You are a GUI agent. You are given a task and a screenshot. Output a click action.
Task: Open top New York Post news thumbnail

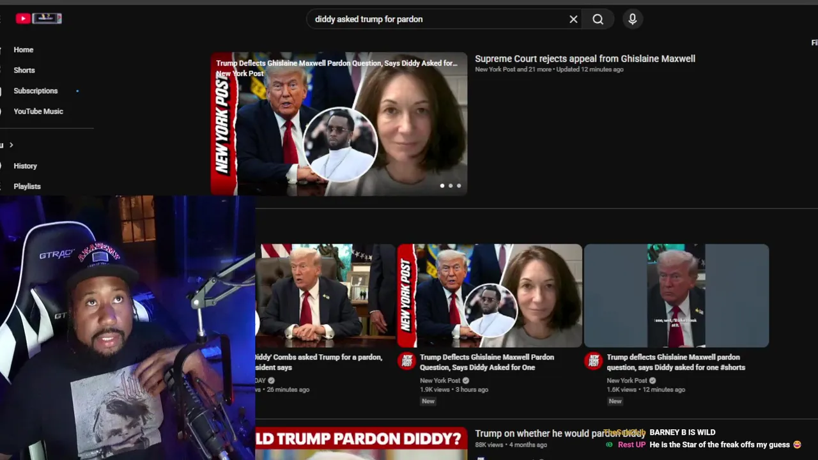[339, 124]
